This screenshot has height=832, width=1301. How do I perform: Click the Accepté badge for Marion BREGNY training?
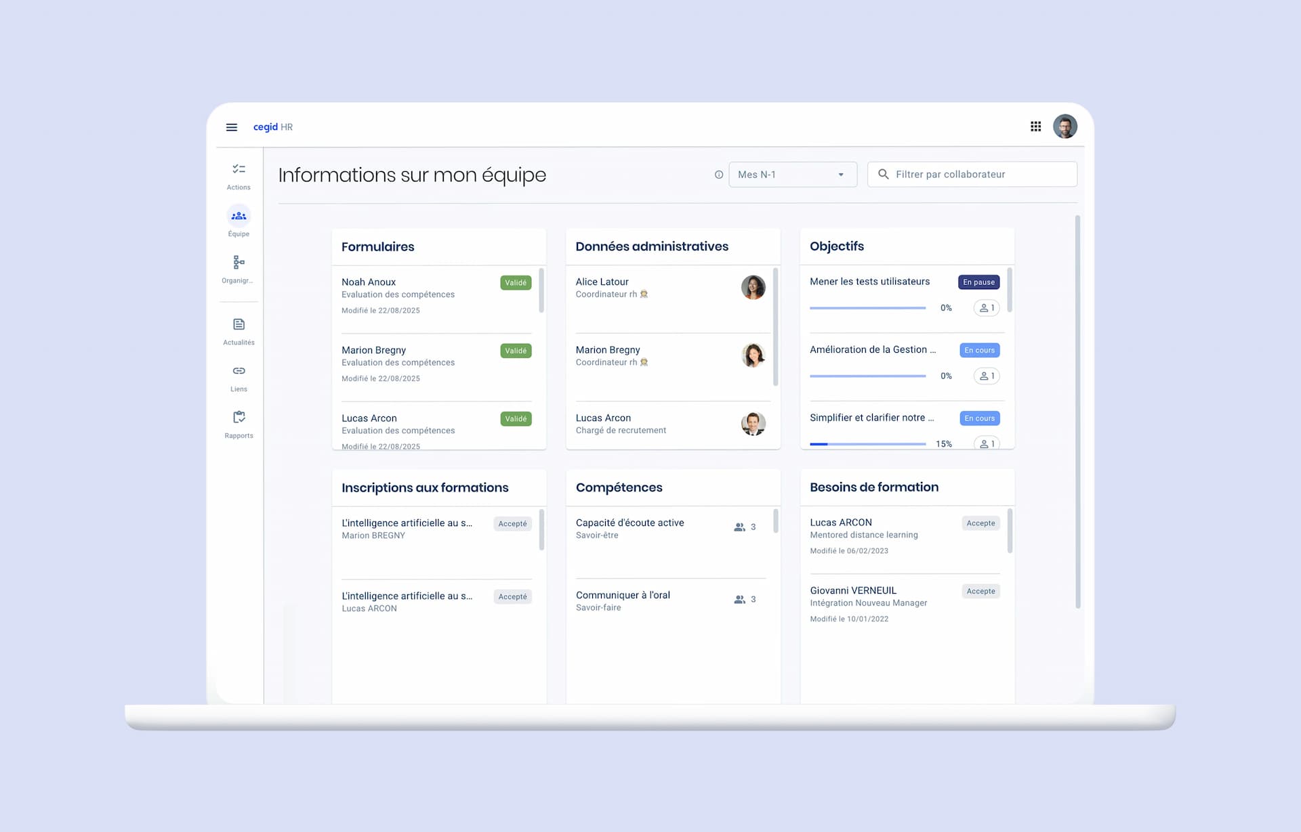click(x=512, y=523)
